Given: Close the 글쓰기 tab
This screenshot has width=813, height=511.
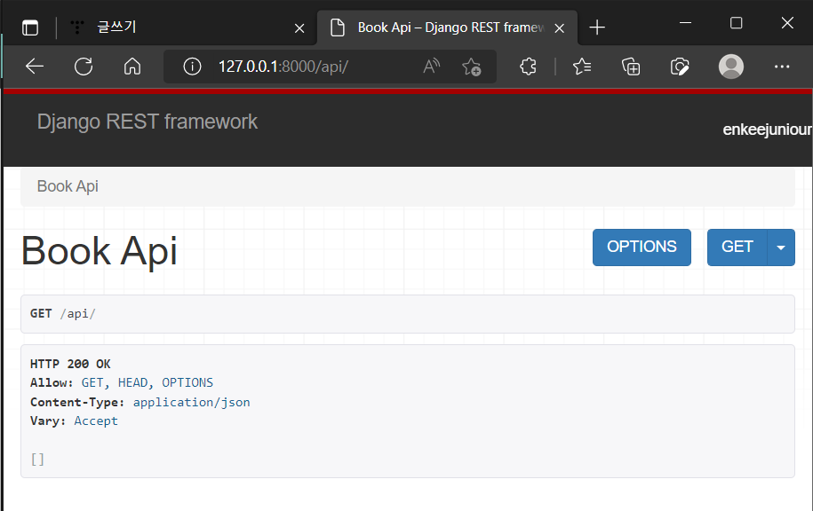Looking at the screenshot, I should pos(299,28).
